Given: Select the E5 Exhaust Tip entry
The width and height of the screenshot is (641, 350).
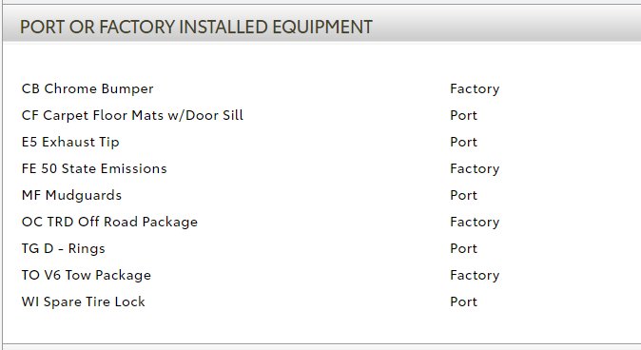Looking at the screenshot, I should [70, 142].
